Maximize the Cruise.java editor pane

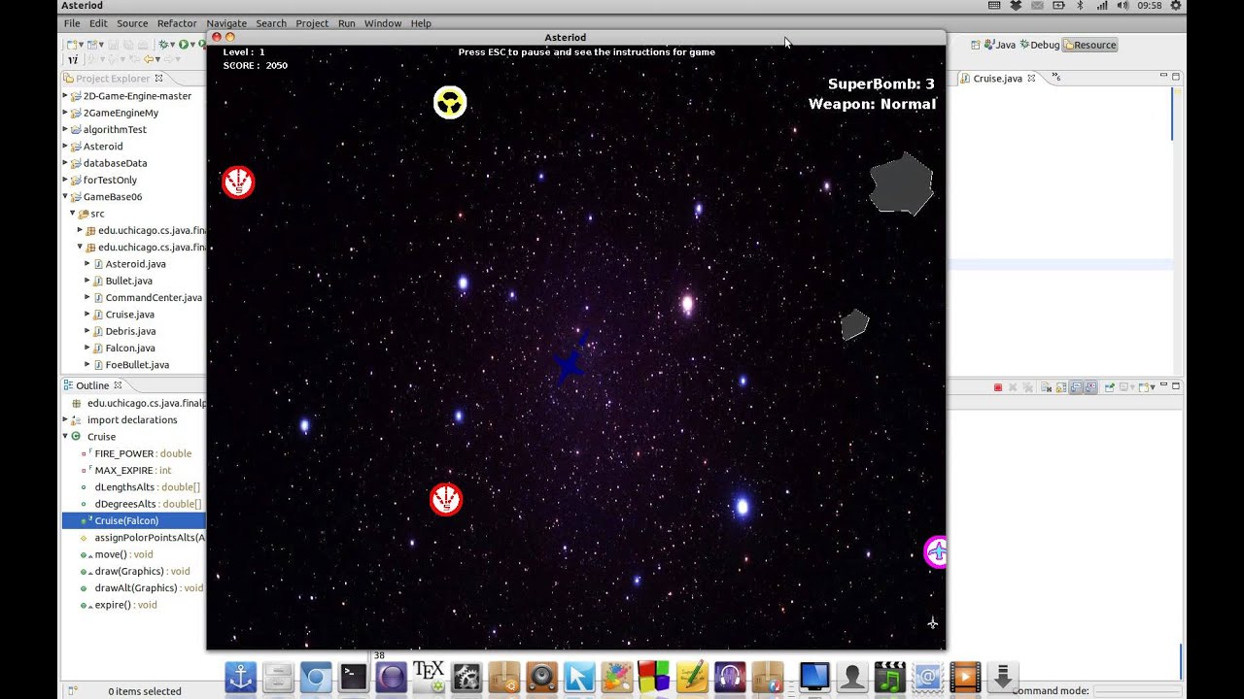(1175, 77)
